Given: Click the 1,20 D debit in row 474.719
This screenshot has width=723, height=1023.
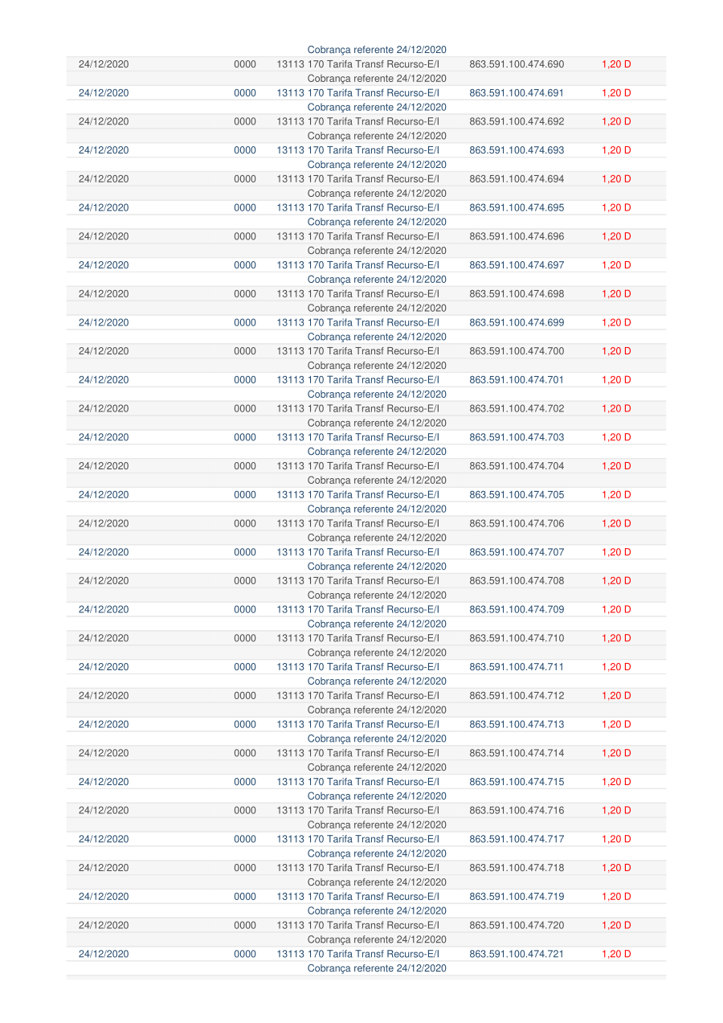Looking at the screenshot, I should coord(616,897).
